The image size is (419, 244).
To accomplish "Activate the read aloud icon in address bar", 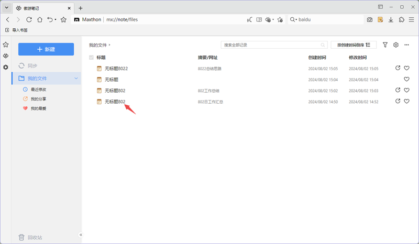I will click(x=249, y=19).
